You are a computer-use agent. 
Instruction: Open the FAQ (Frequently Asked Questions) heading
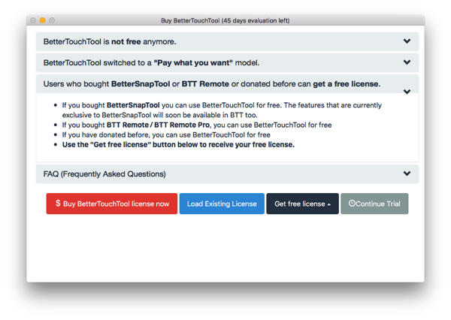[104, 174]
